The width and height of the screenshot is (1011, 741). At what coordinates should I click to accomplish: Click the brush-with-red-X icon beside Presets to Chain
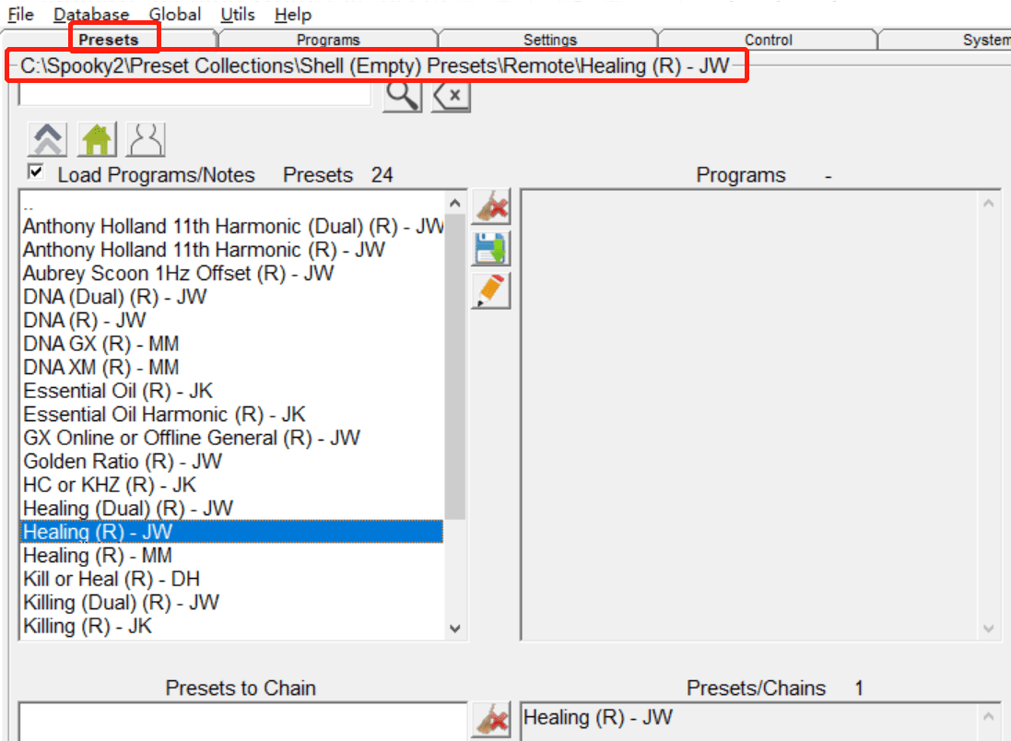point(490,720)
